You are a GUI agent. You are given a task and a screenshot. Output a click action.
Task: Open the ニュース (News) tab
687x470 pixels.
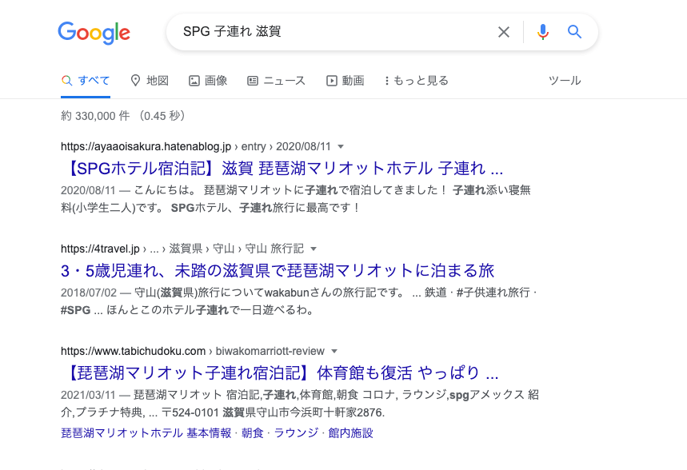(x=276, y=81)
